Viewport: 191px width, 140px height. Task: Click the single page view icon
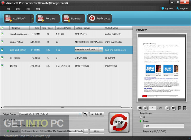pyautogui.click(x=180, y=108)
